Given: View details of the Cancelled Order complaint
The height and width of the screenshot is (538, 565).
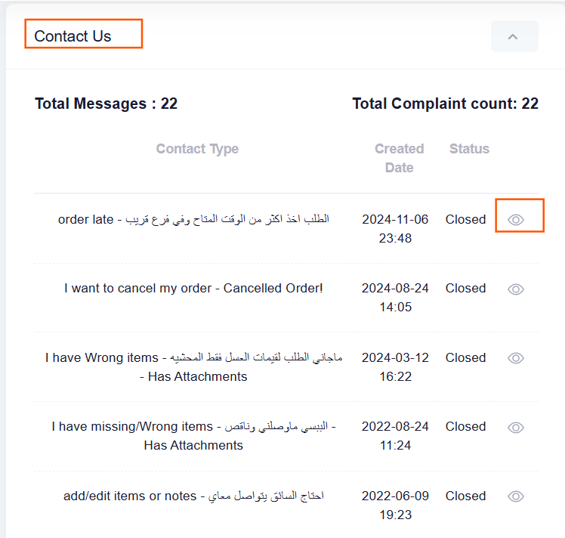Looking at the screenshot, I should pyautogui.click(x=516, y=289).
